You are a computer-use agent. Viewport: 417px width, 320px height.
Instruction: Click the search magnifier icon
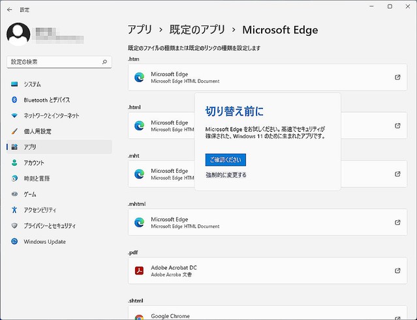coord(104,62)
